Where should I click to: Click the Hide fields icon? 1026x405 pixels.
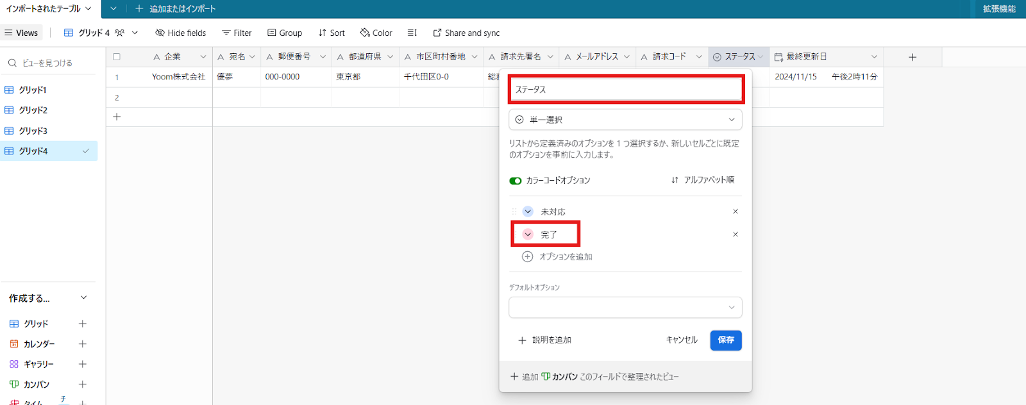[160, 33]
